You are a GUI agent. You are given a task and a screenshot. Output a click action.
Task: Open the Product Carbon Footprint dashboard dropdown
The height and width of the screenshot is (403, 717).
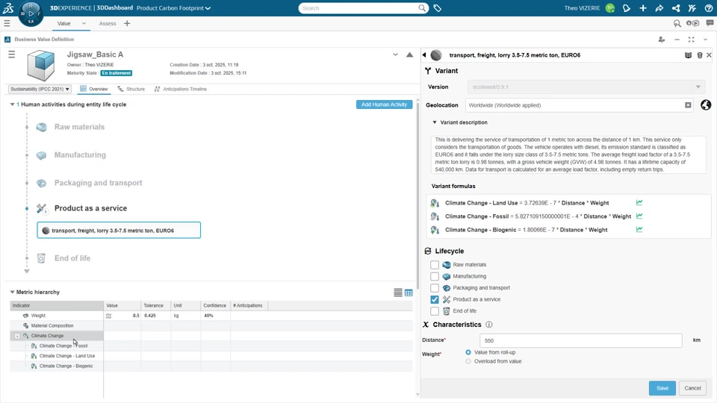click(x=208, y=8)
